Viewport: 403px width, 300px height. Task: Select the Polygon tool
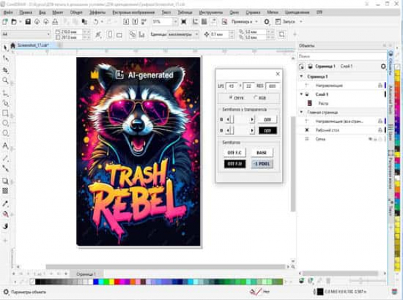[5, 133]
